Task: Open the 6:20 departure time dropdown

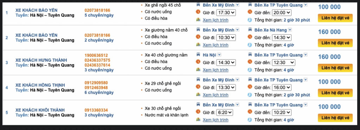Action: 225,112
